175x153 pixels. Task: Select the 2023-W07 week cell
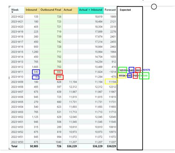[17, 92]
